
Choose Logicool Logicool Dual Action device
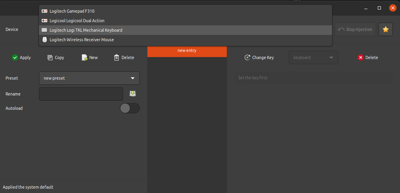click(x=186, y=21)
